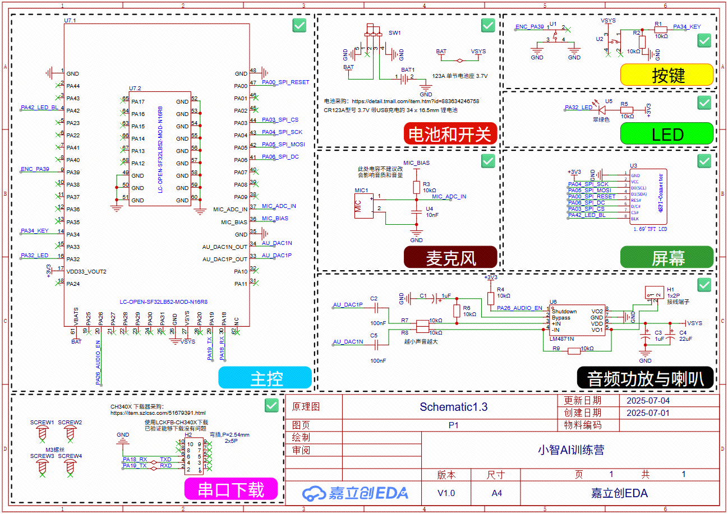Image resolution: width=728 pixels, height=514 pixels.
Task: Toggle the green check in 麦克风 section
Action: click(488, 161)
